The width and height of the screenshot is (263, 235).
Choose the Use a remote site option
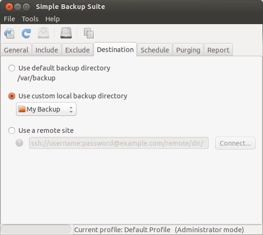[x=12, y=131]
